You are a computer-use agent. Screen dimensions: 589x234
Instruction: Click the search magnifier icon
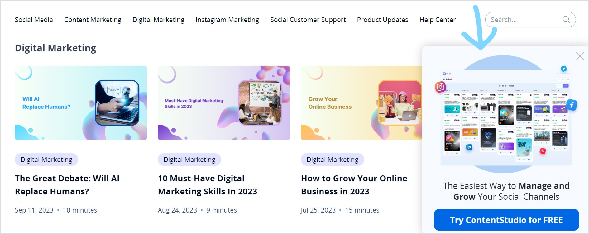pyautogui.click(x=566, y=20)
